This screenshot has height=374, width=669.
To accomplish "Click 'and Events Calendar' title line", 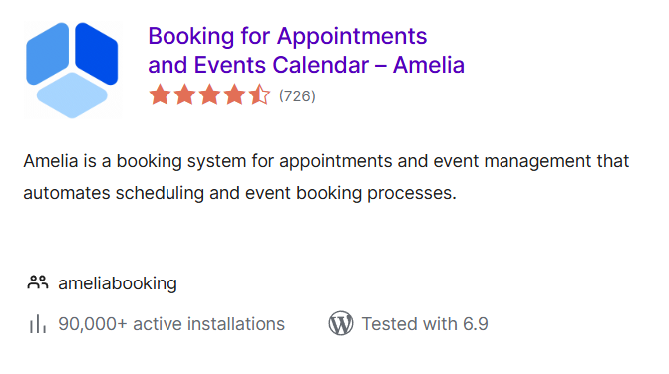I will 258,65.
